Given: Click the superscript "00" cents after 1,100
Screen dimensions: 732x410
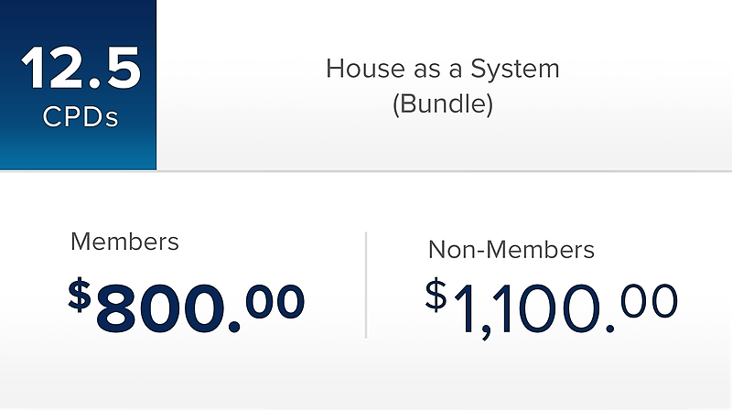Looking at the screenshot, I should pyautogui.click(x=649, y=300).
